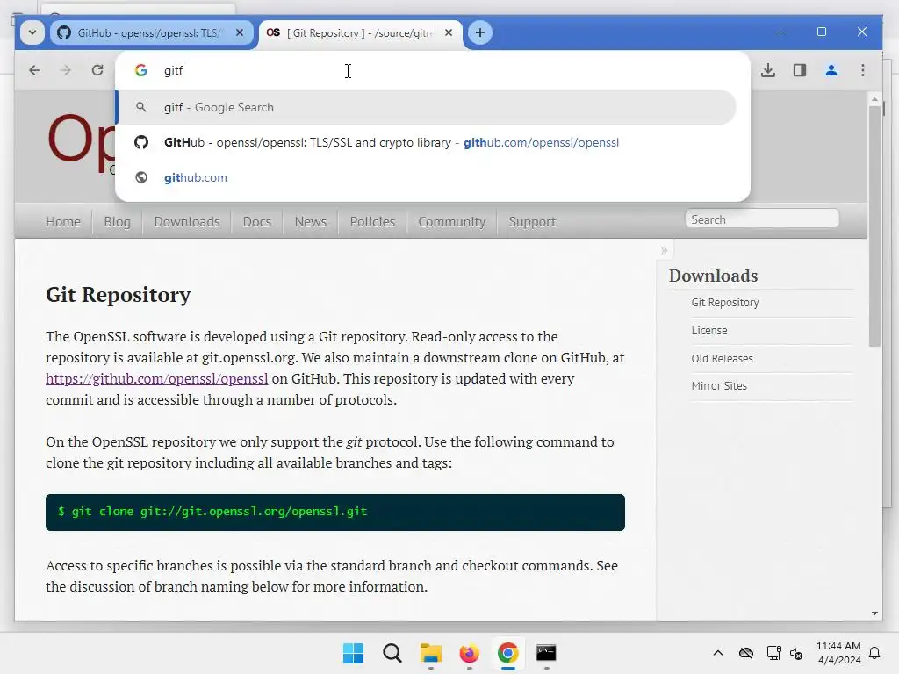Show hidden system tray icons chevron
899x674 pixels.
point(718,653)
